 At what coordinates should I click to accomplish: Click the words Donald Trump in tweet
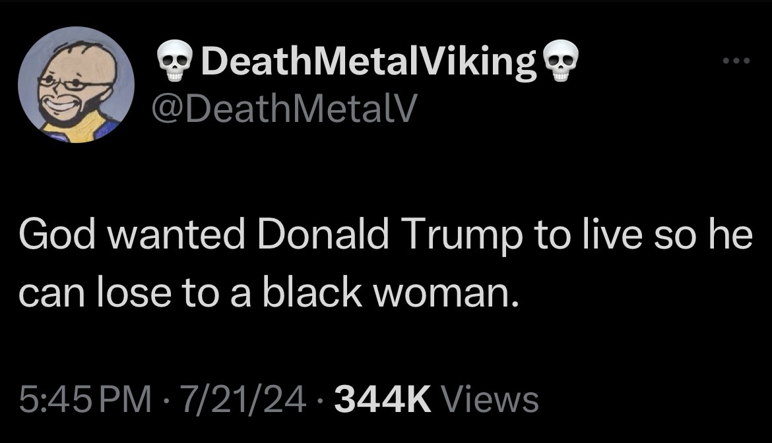point(389,235)
